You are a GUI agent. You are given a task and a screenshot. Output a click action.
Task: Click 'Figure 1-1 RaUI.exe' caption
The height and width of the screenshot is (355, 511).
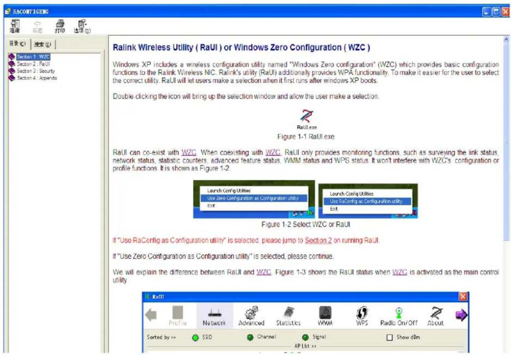[306, 137]
